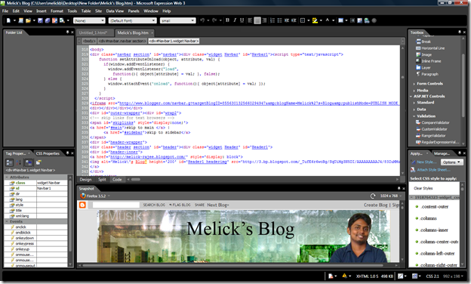The height and width of the screenshot is (284, 471).
Task: Click the Redo arrow icon
Action: coord(214,20)
